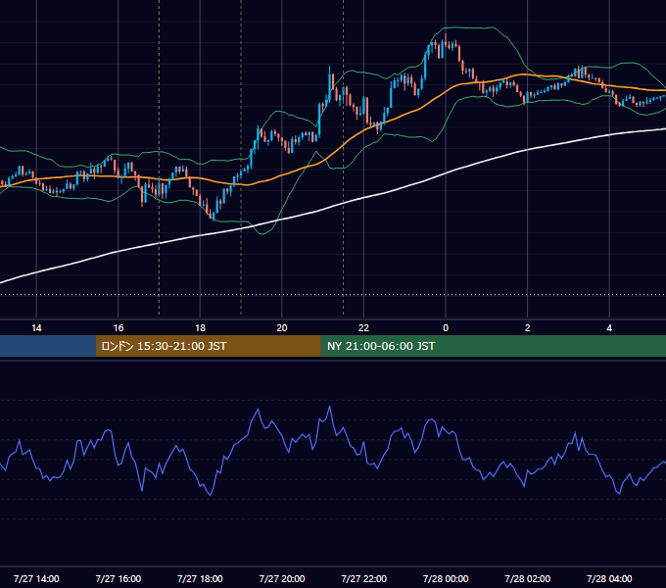Click the time axis label 22
This screenshot has width=666, height=588.
pos(363,328)
